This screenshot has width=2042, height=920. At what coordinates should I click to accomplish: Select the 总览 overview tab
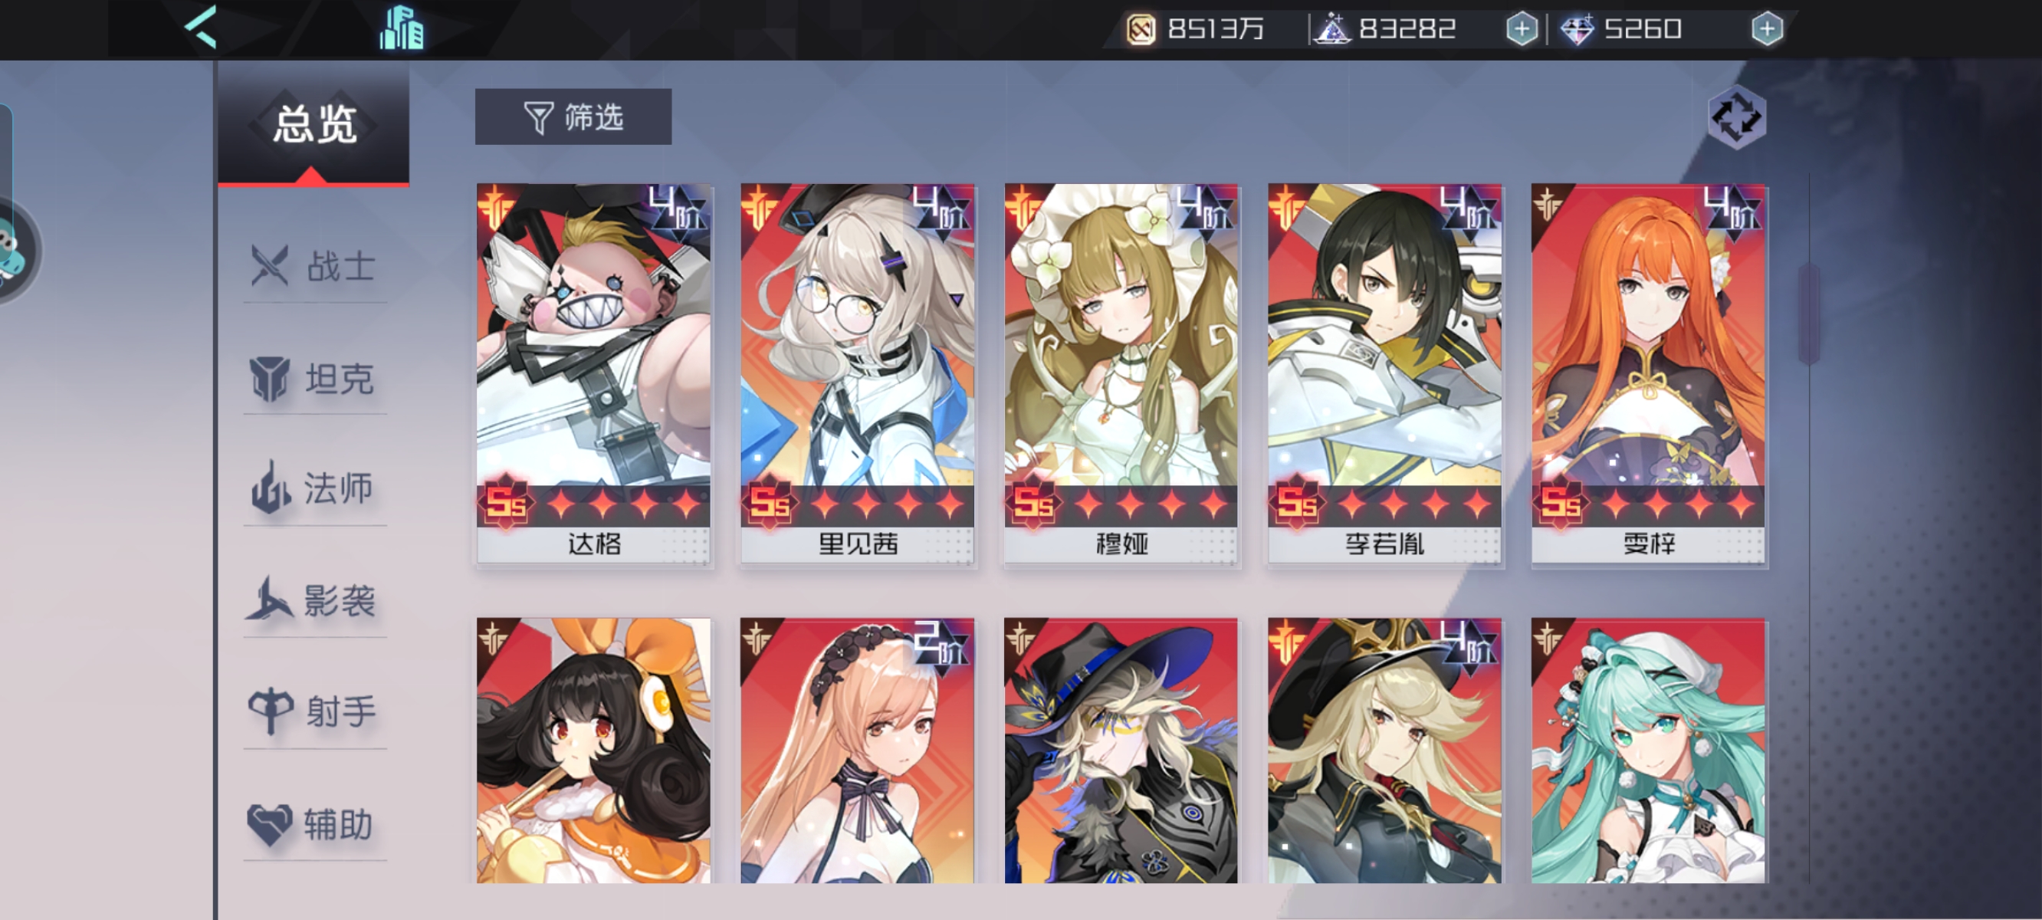314,125
